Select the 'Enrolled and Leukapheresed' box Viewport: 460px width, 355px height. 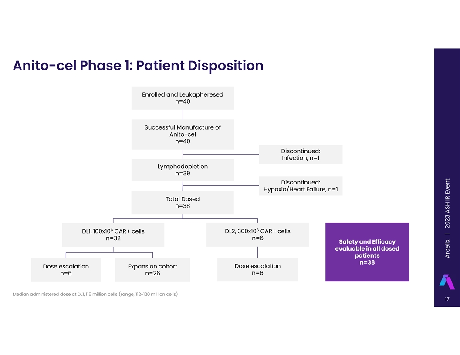pyautogui.click(x=183, y=98)
